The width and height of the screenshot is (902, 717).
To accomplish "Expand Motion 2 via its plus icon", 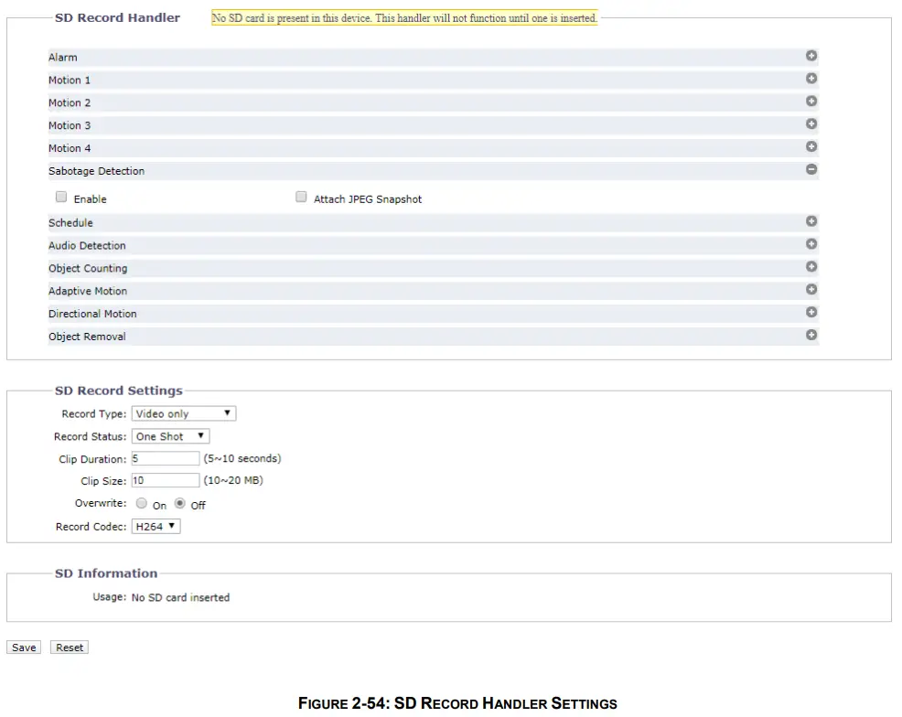I will [811, 102].
